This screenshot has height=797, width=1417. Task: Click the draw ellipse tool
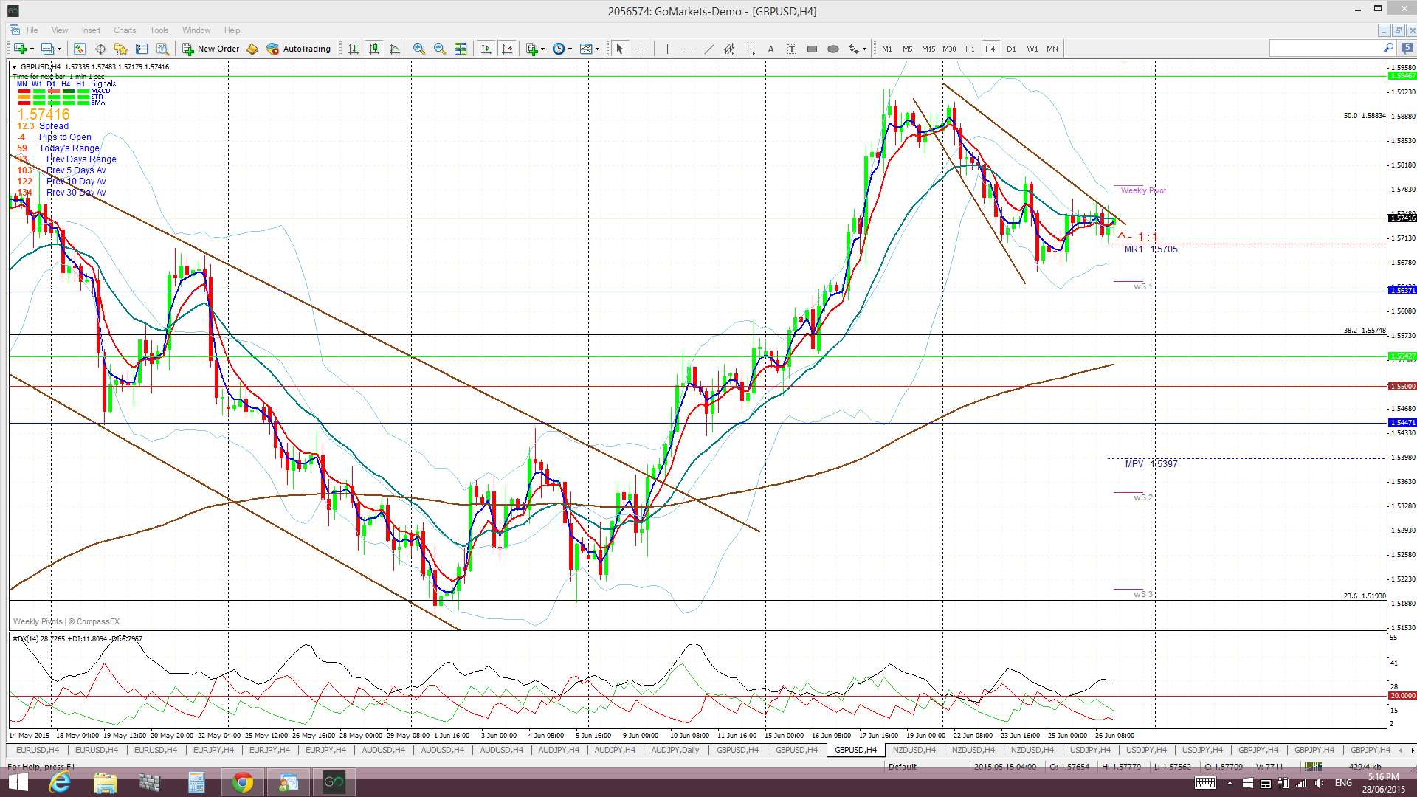832,49
